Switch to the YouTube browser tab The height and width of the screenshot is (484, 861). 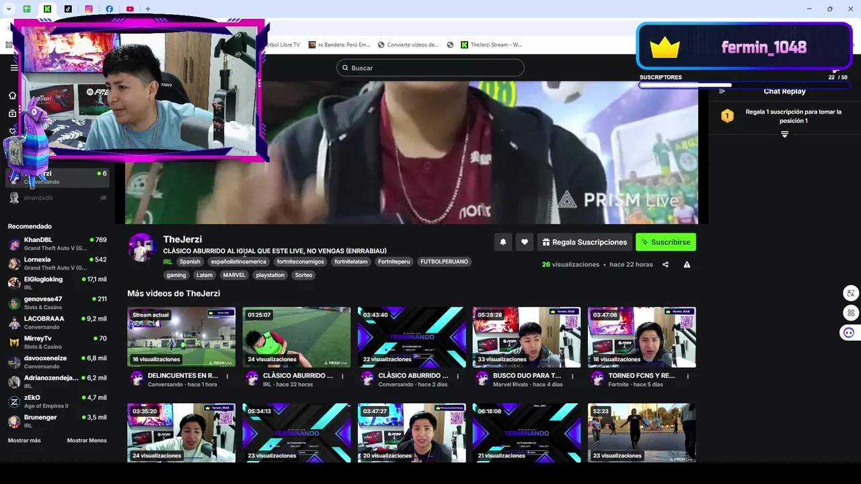[130, 9]
